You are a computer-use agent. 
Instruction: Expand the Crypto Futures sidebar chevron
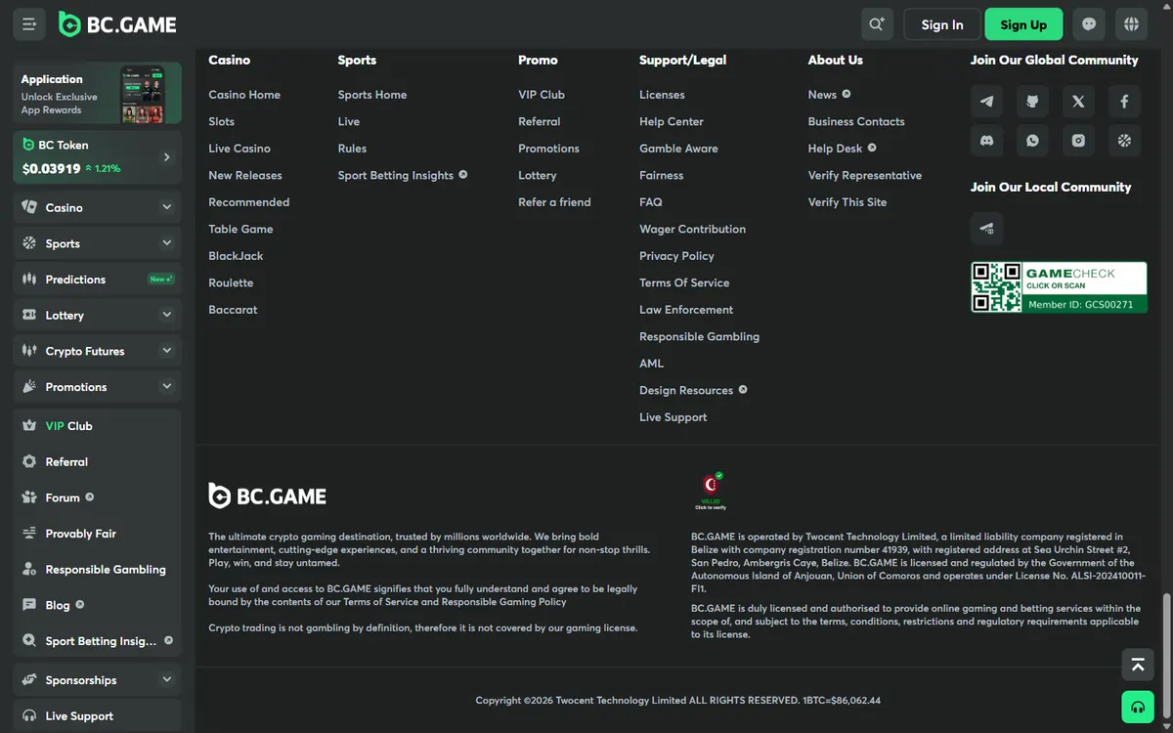[166, 351]
